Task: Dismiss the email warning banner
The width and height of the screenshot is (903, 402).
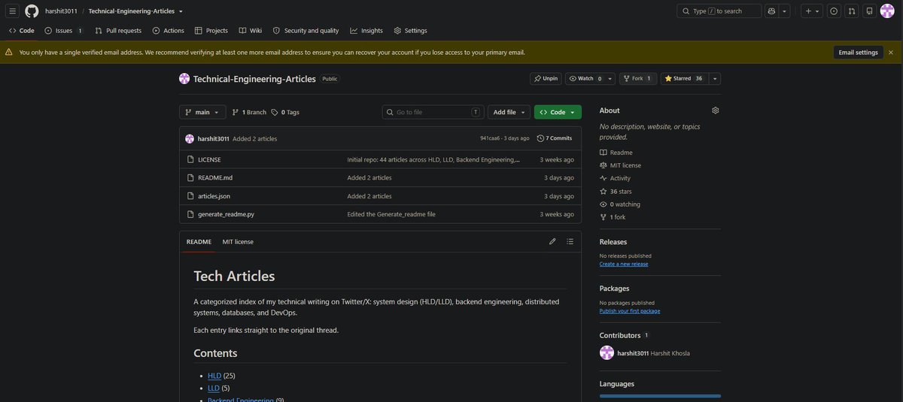Action: pos(891,53)
